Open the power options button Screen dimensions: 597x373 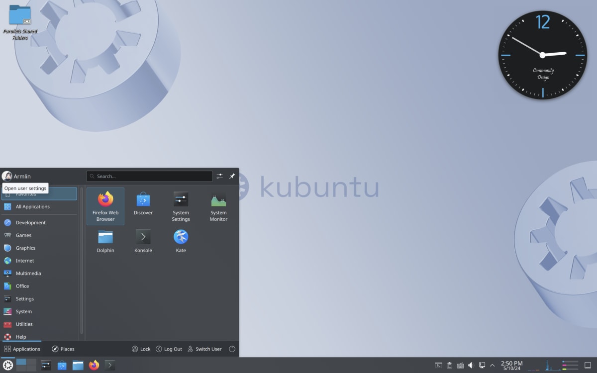click(232, 349)
